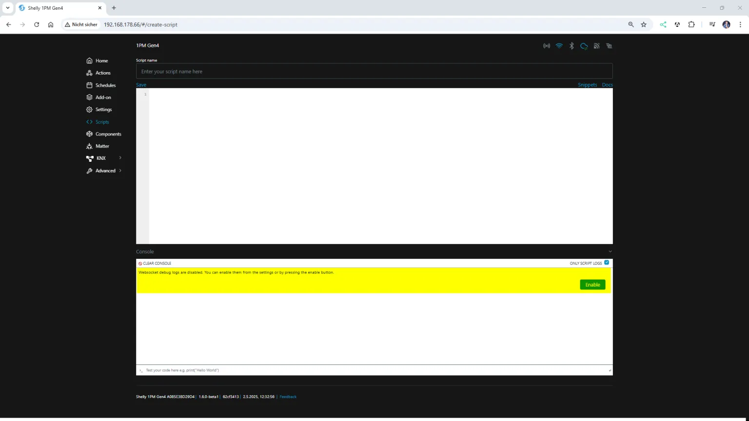Click the Wi-Fi status icon in the header
Viewport: 749px width, 421px height.
pos(559,45)
